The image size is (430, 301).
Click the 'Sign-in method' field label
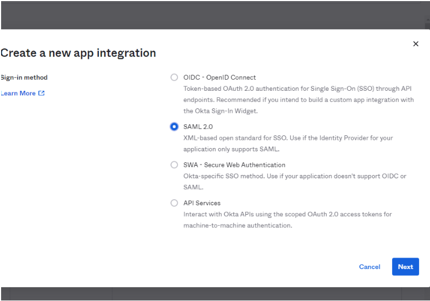point(24,78)
